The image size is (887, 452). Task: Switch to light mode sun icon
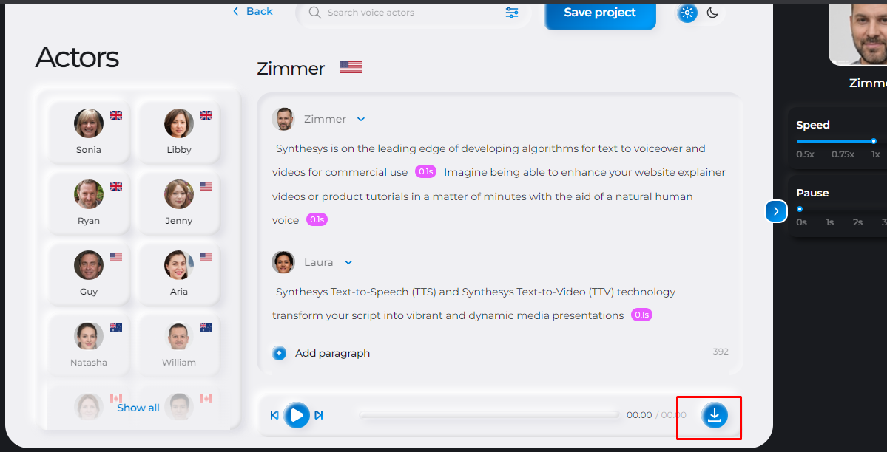pyautogui.click(x=687, y=13)
